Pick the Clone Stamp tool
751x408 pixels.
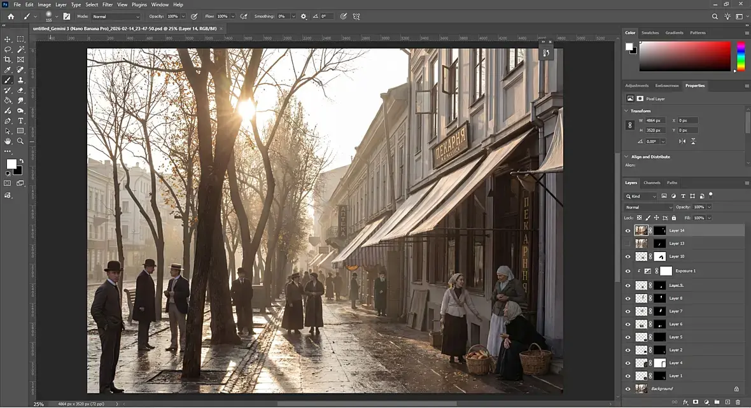pyautogui.click(x=20, y=80)
